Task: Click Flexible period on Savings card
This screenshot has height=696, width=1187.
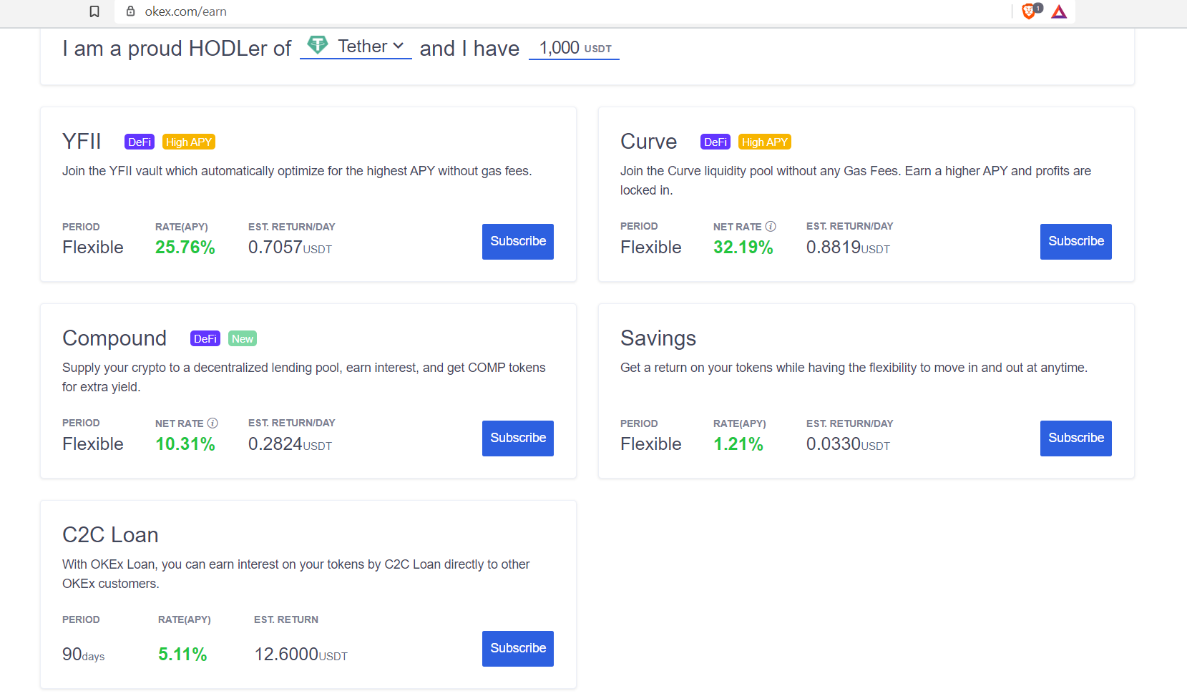Action: pos(651,444)
